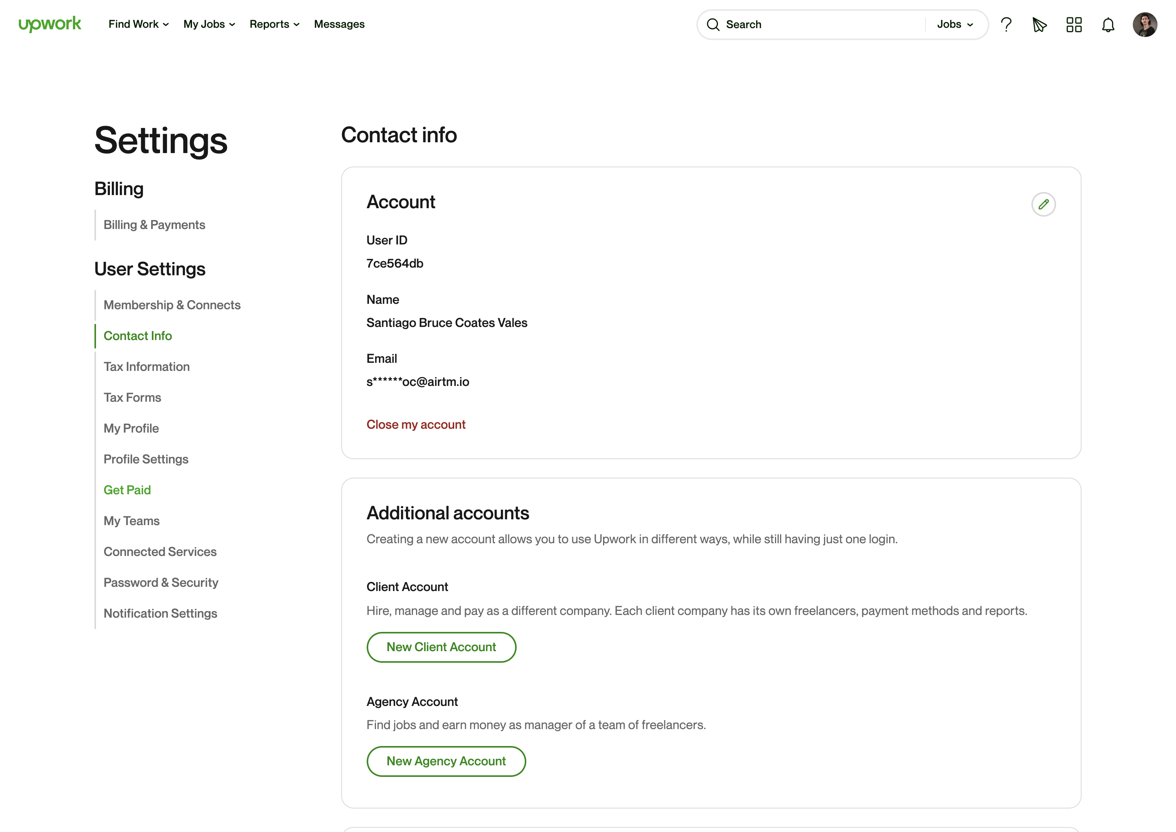Click New Client Account button

pos(441,647)
